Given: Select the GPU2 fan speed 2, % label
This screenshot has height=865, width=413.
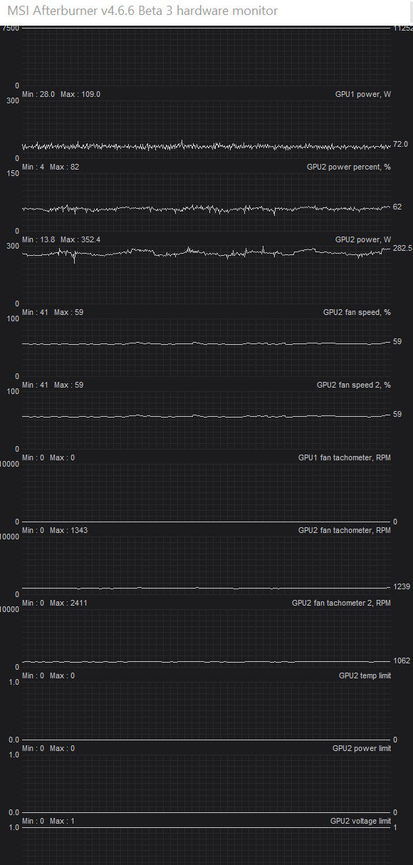Looking at the screenshot, I should click(354, 385).
